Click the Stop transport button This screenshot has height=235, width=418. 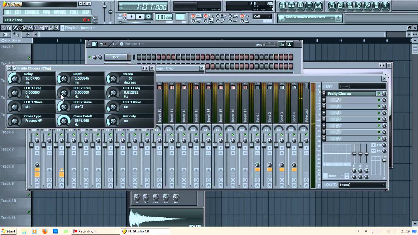pyautogui.click(x=140, y=17)
